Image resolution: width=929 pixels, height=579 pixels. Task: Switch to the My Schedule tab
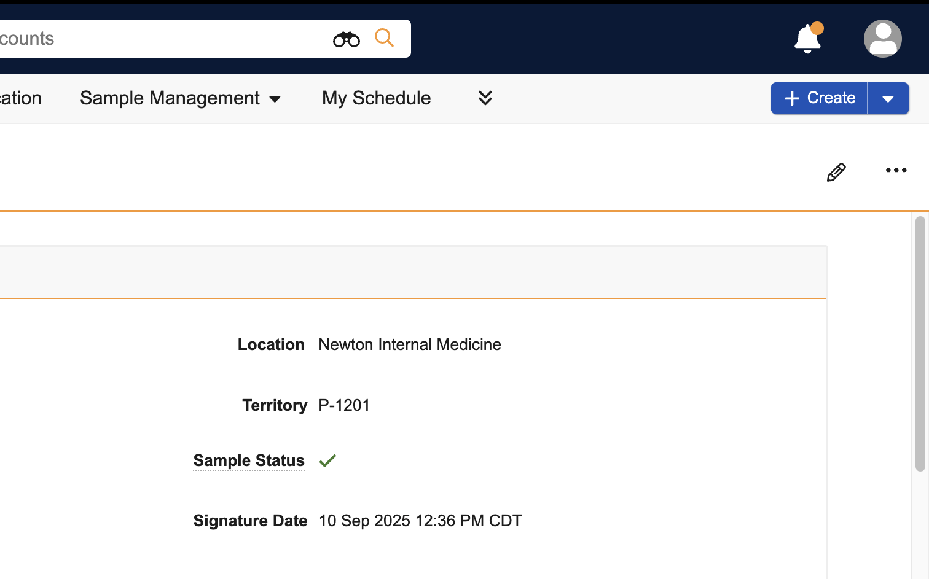[x=376, y=98]
